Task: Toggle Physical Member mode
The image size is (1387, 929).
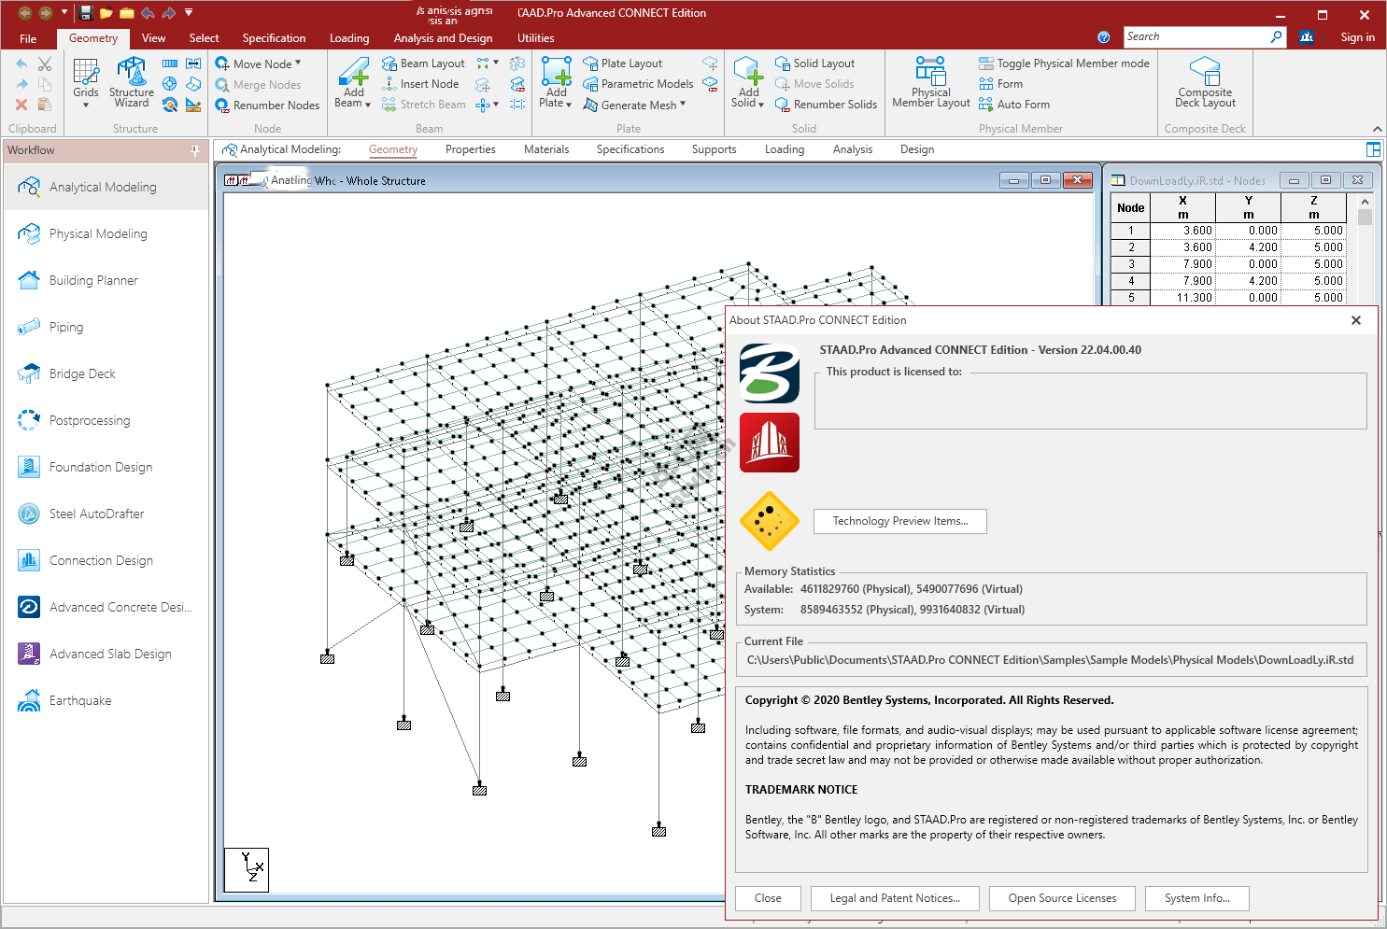Action: pyautogui.click(x=1064, y=63)
